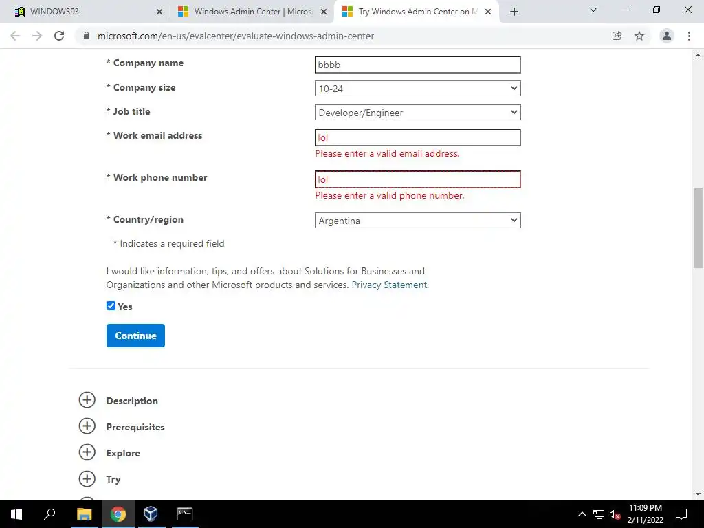Open the Country/region dropdown
The image size is (704, 528).
(417, 221)
